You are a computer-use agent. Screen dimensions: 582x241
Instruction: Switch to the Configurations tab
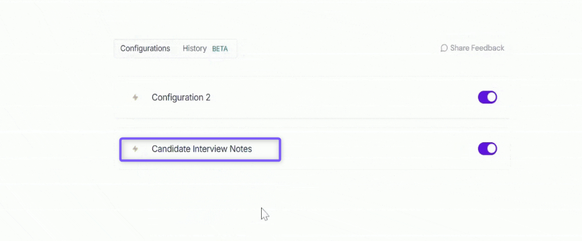145,49
